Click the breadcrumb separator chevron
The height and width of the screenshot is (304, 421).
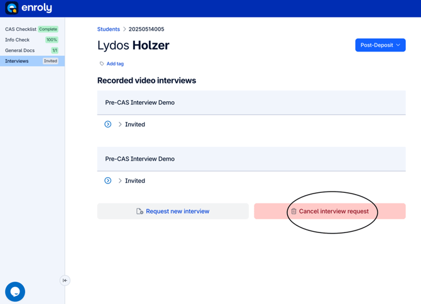pos(124,29)
